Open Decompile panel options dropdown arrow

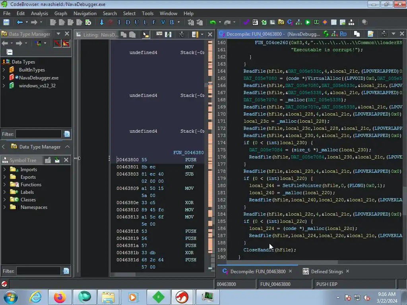pos(393,34)
